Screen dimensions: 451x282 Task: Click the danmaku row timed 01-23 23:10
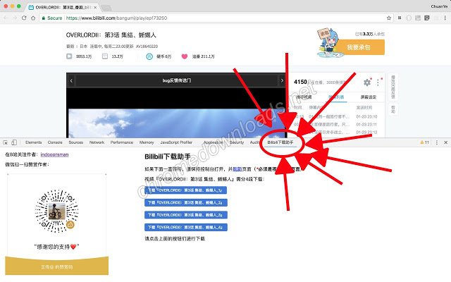[335, 116]
